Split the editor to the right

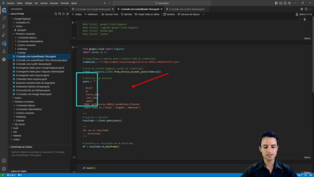tap(306, 9)
